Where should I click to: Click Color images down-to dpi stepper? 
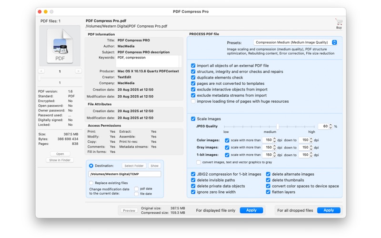311,140
